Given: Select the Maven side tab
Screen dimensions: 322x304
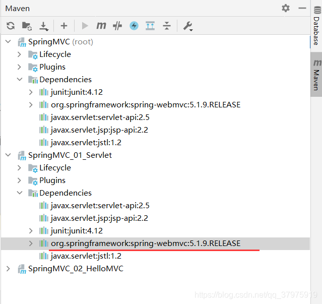Looking at the screenshot, I should 316,75.
